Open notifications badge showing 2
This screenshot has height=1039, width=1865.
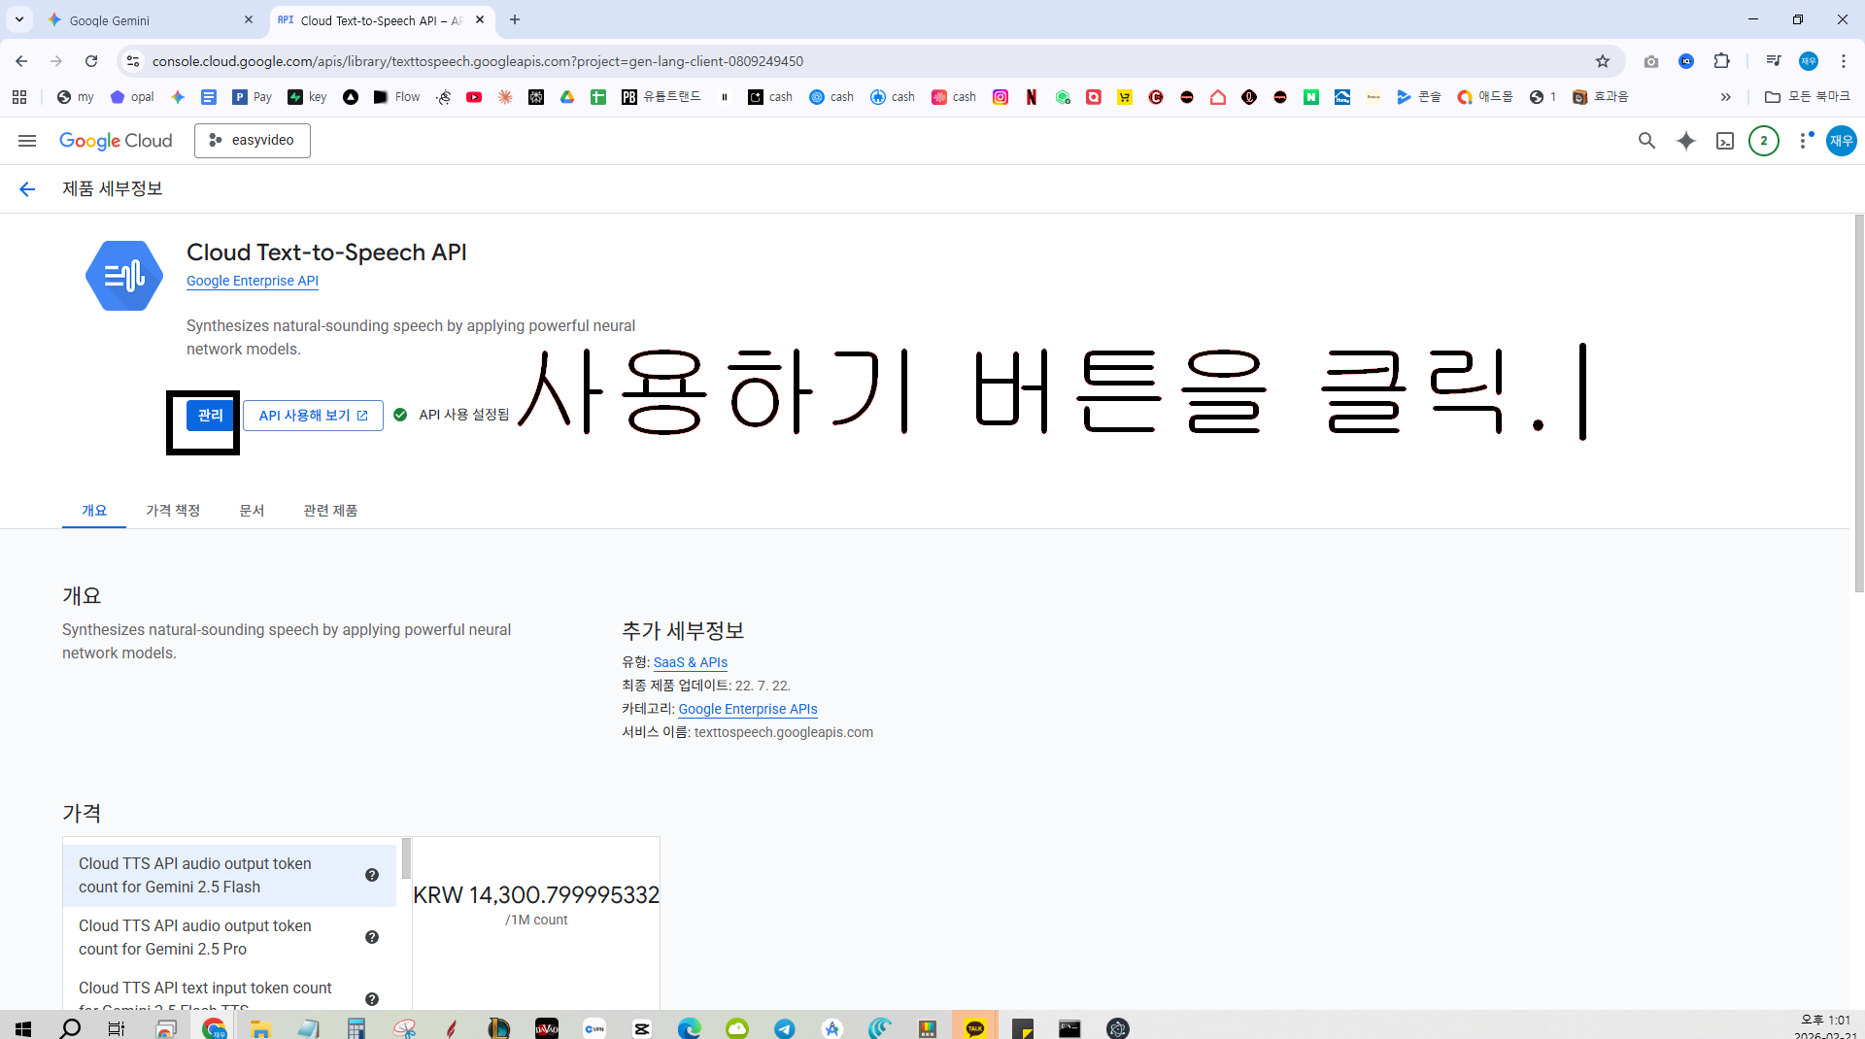pos(1764,141)
